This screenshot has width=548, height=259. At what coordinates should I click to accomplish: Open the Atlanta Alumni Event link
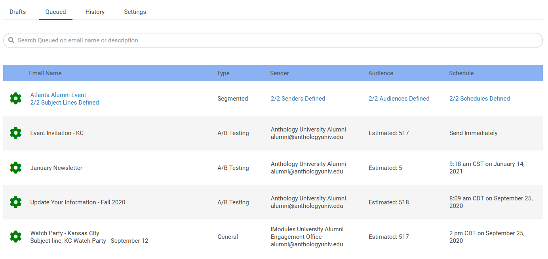[58, 95]
